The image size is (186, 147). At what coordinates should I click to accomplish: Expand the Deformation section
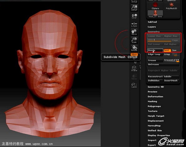pyautogui.click(x=155, y=96)
